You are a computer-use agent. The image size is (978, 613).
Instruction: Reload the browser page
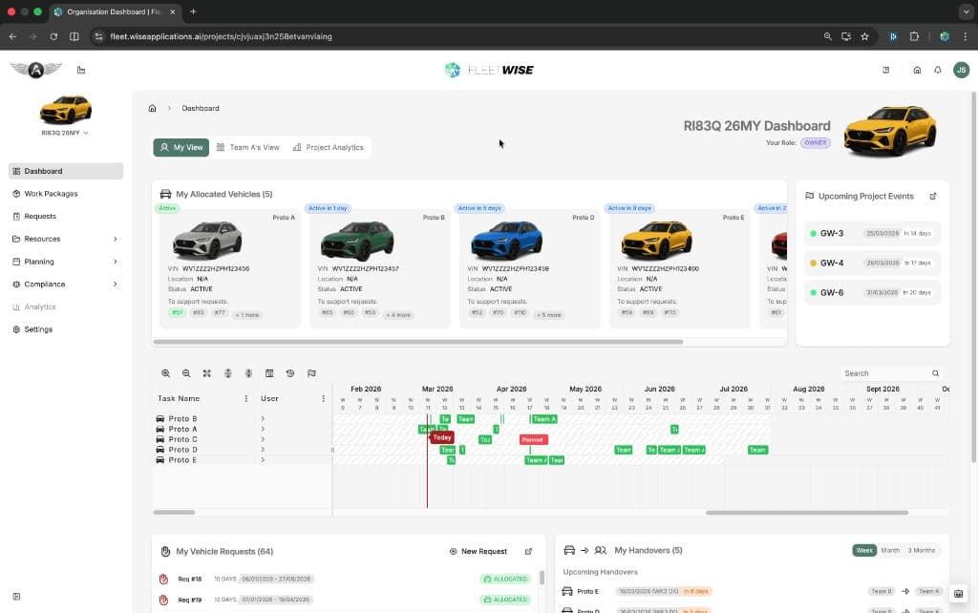point(53,36)
